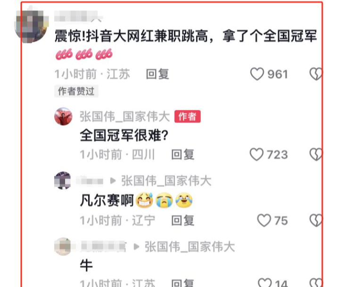Reply to the author's comment from 四川
Screen dimensions: 339x287
(182, 155)
